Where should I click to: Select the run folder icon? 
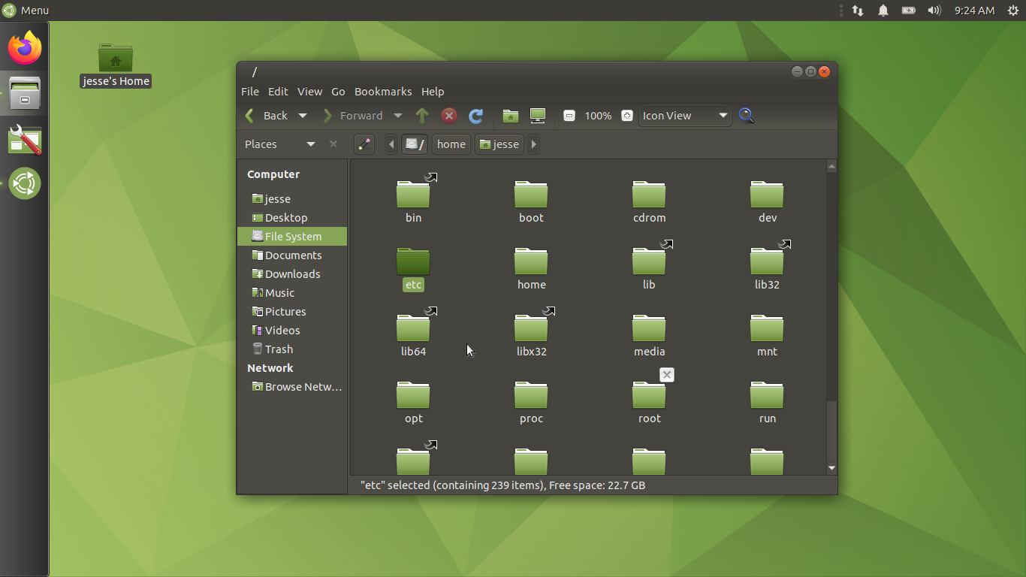(767, 395)
